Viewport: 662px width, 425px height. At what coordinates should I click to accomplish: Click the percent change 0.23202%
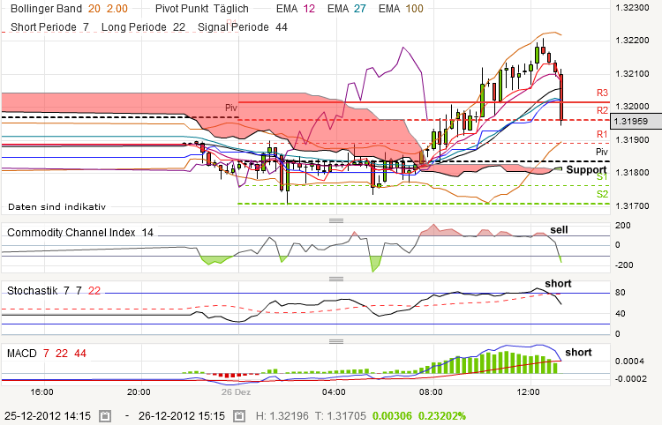click(442, 416)
